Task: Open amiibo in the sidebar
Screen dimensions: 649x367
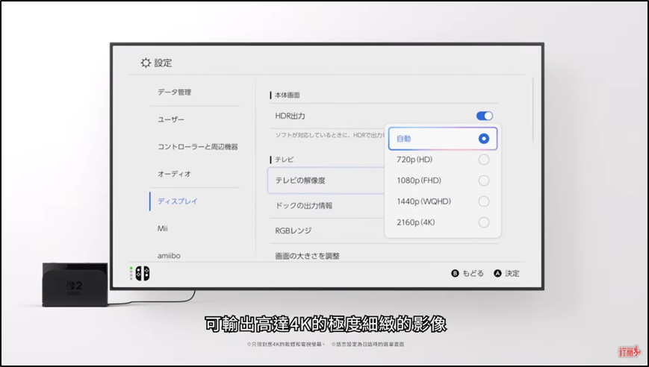Action: (x=169, y=256)
